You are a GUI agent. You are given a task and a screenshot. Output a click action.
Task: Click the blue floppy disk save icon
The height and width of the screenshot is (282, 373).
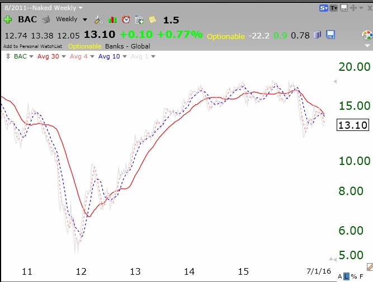click(x=330, y=35)
